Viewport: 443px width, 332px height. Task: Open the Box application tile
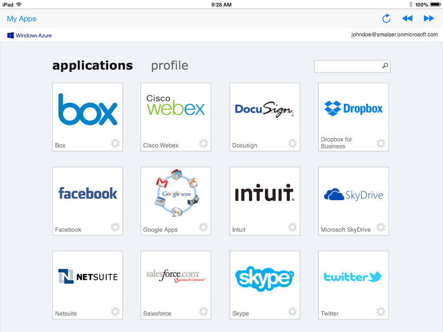(87, 110)
